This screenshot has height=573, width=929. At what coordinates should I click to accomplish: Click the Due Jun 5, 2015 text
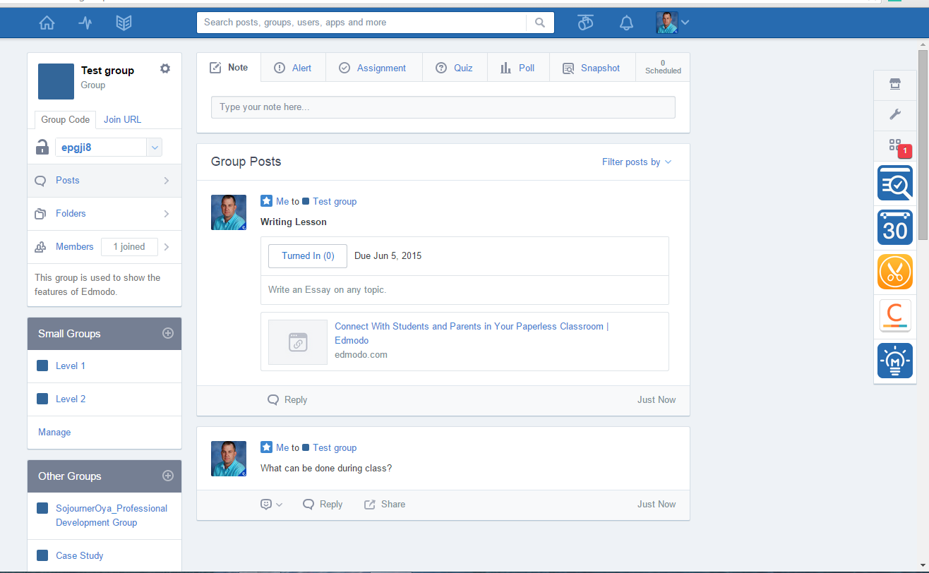tap(388, 256)
